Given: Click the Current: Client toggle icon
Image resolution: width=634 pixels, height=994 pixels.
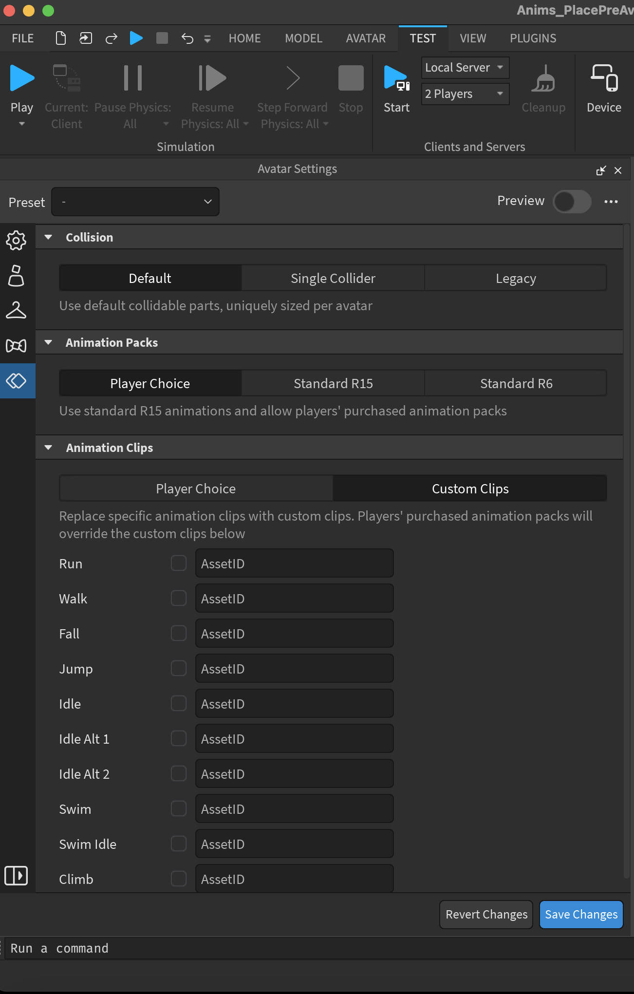Looking at the screenshot, I should click(x=67, y=78).
